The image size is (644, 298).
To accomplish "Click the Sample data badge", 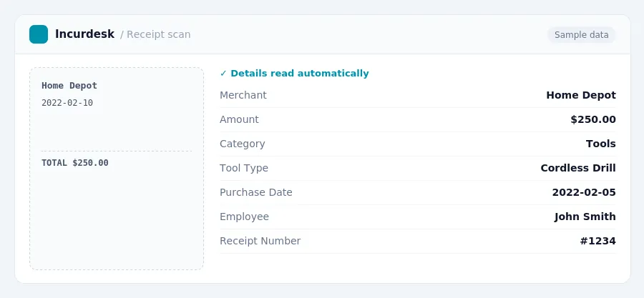I will tap(581, 35).
